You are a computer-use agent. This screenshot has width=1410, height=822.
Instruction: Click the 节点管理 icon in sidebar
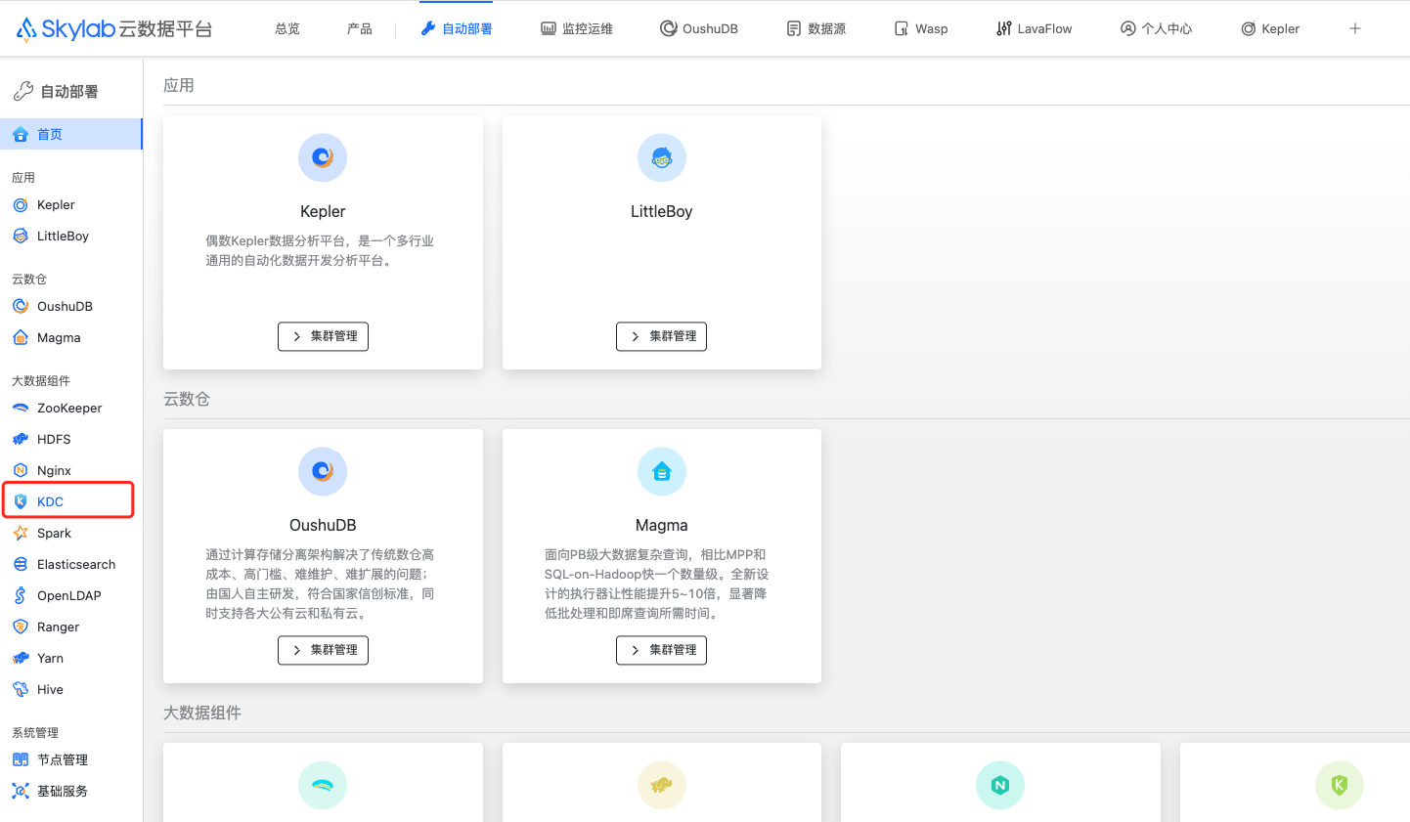tap(21, 760)
